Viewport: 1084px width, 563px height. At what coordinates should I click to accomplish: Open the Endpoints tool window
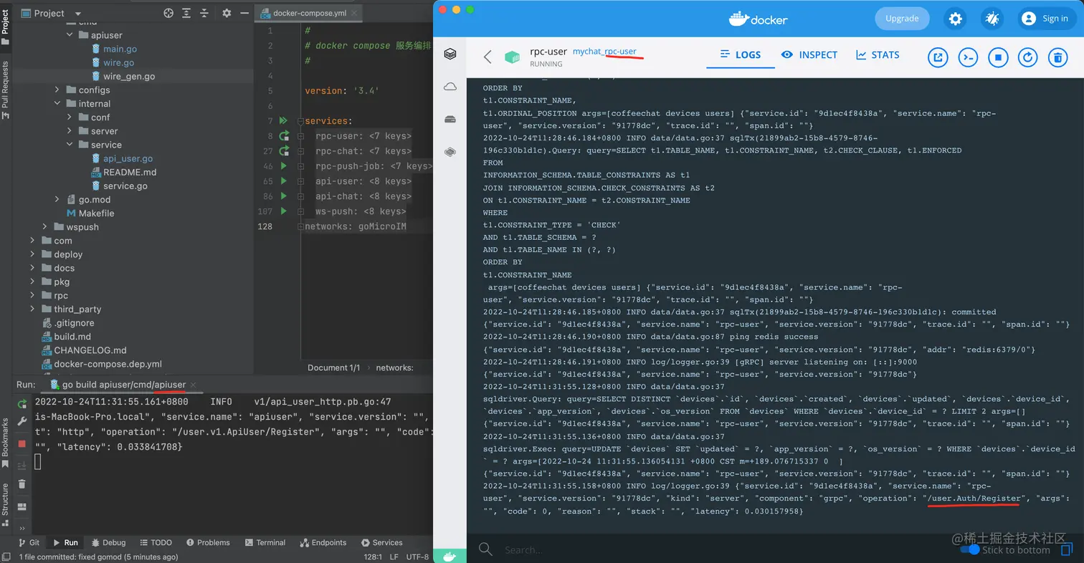(323, 542)
